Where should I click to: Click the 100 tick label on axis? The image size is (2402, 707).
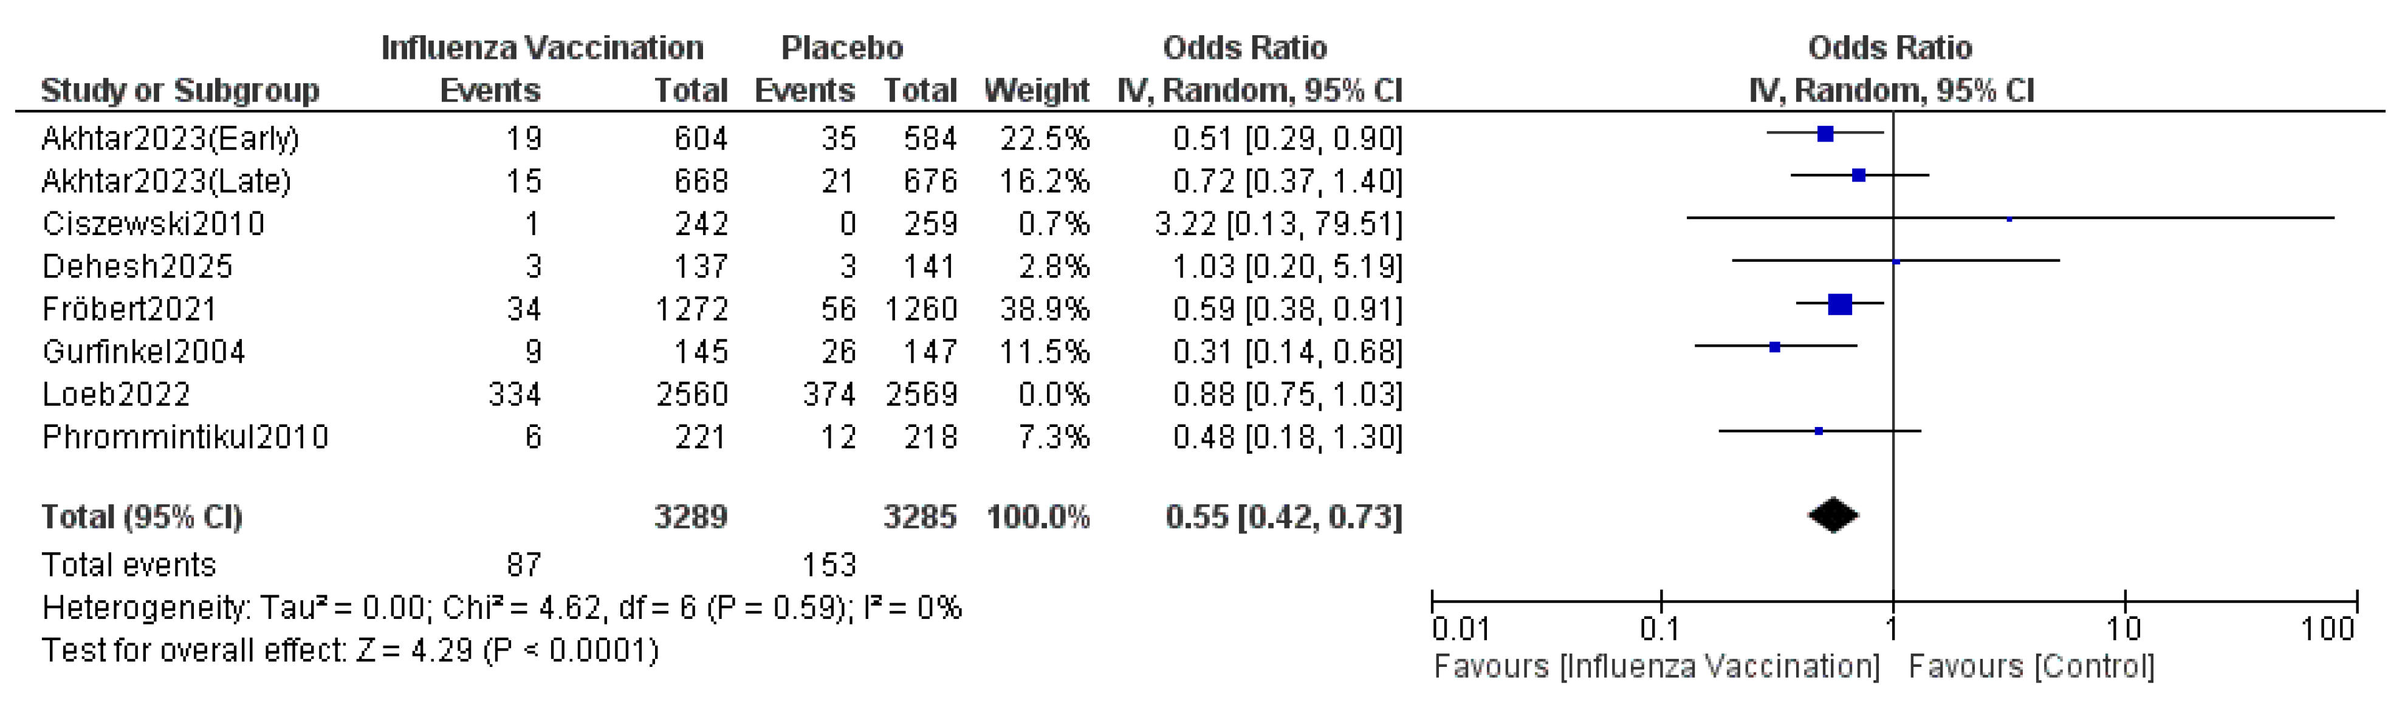pos(2327,630)
